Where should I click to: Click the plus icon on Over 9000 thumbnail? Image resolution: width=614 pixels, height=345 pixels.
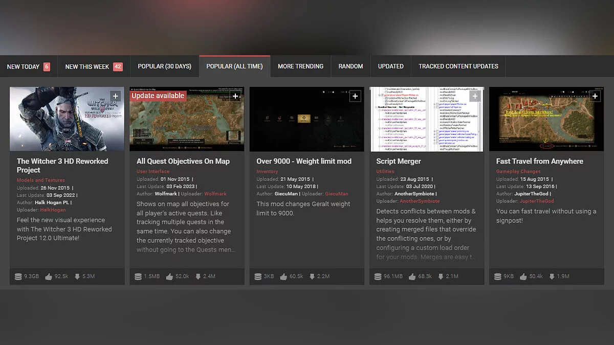coord(355,96)
